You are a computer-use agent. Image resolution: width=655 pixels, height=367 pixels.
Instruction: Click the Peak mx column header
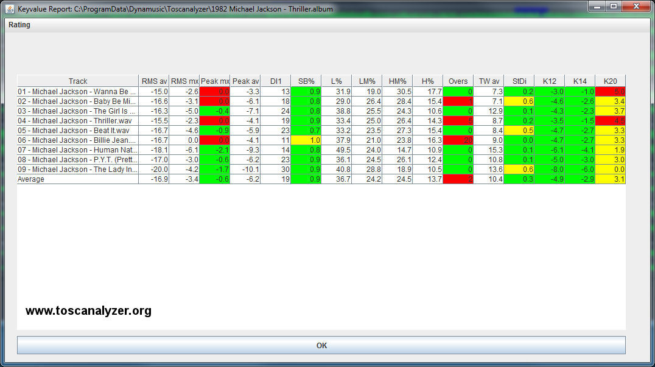(x=215, y=81)
